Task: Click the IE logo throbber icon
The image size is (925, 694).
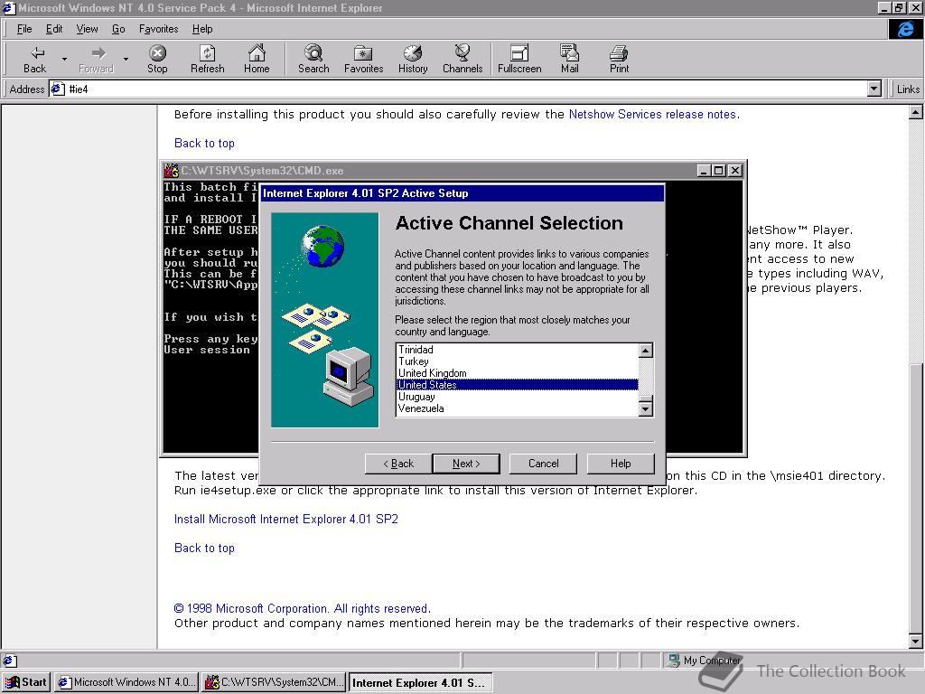Action: [x=905, y=29]
